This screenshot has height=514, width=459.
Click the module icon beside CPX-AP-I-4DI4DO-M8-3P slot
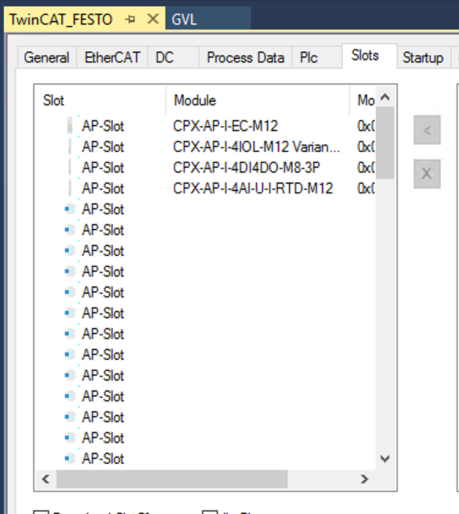pos(70,167)
